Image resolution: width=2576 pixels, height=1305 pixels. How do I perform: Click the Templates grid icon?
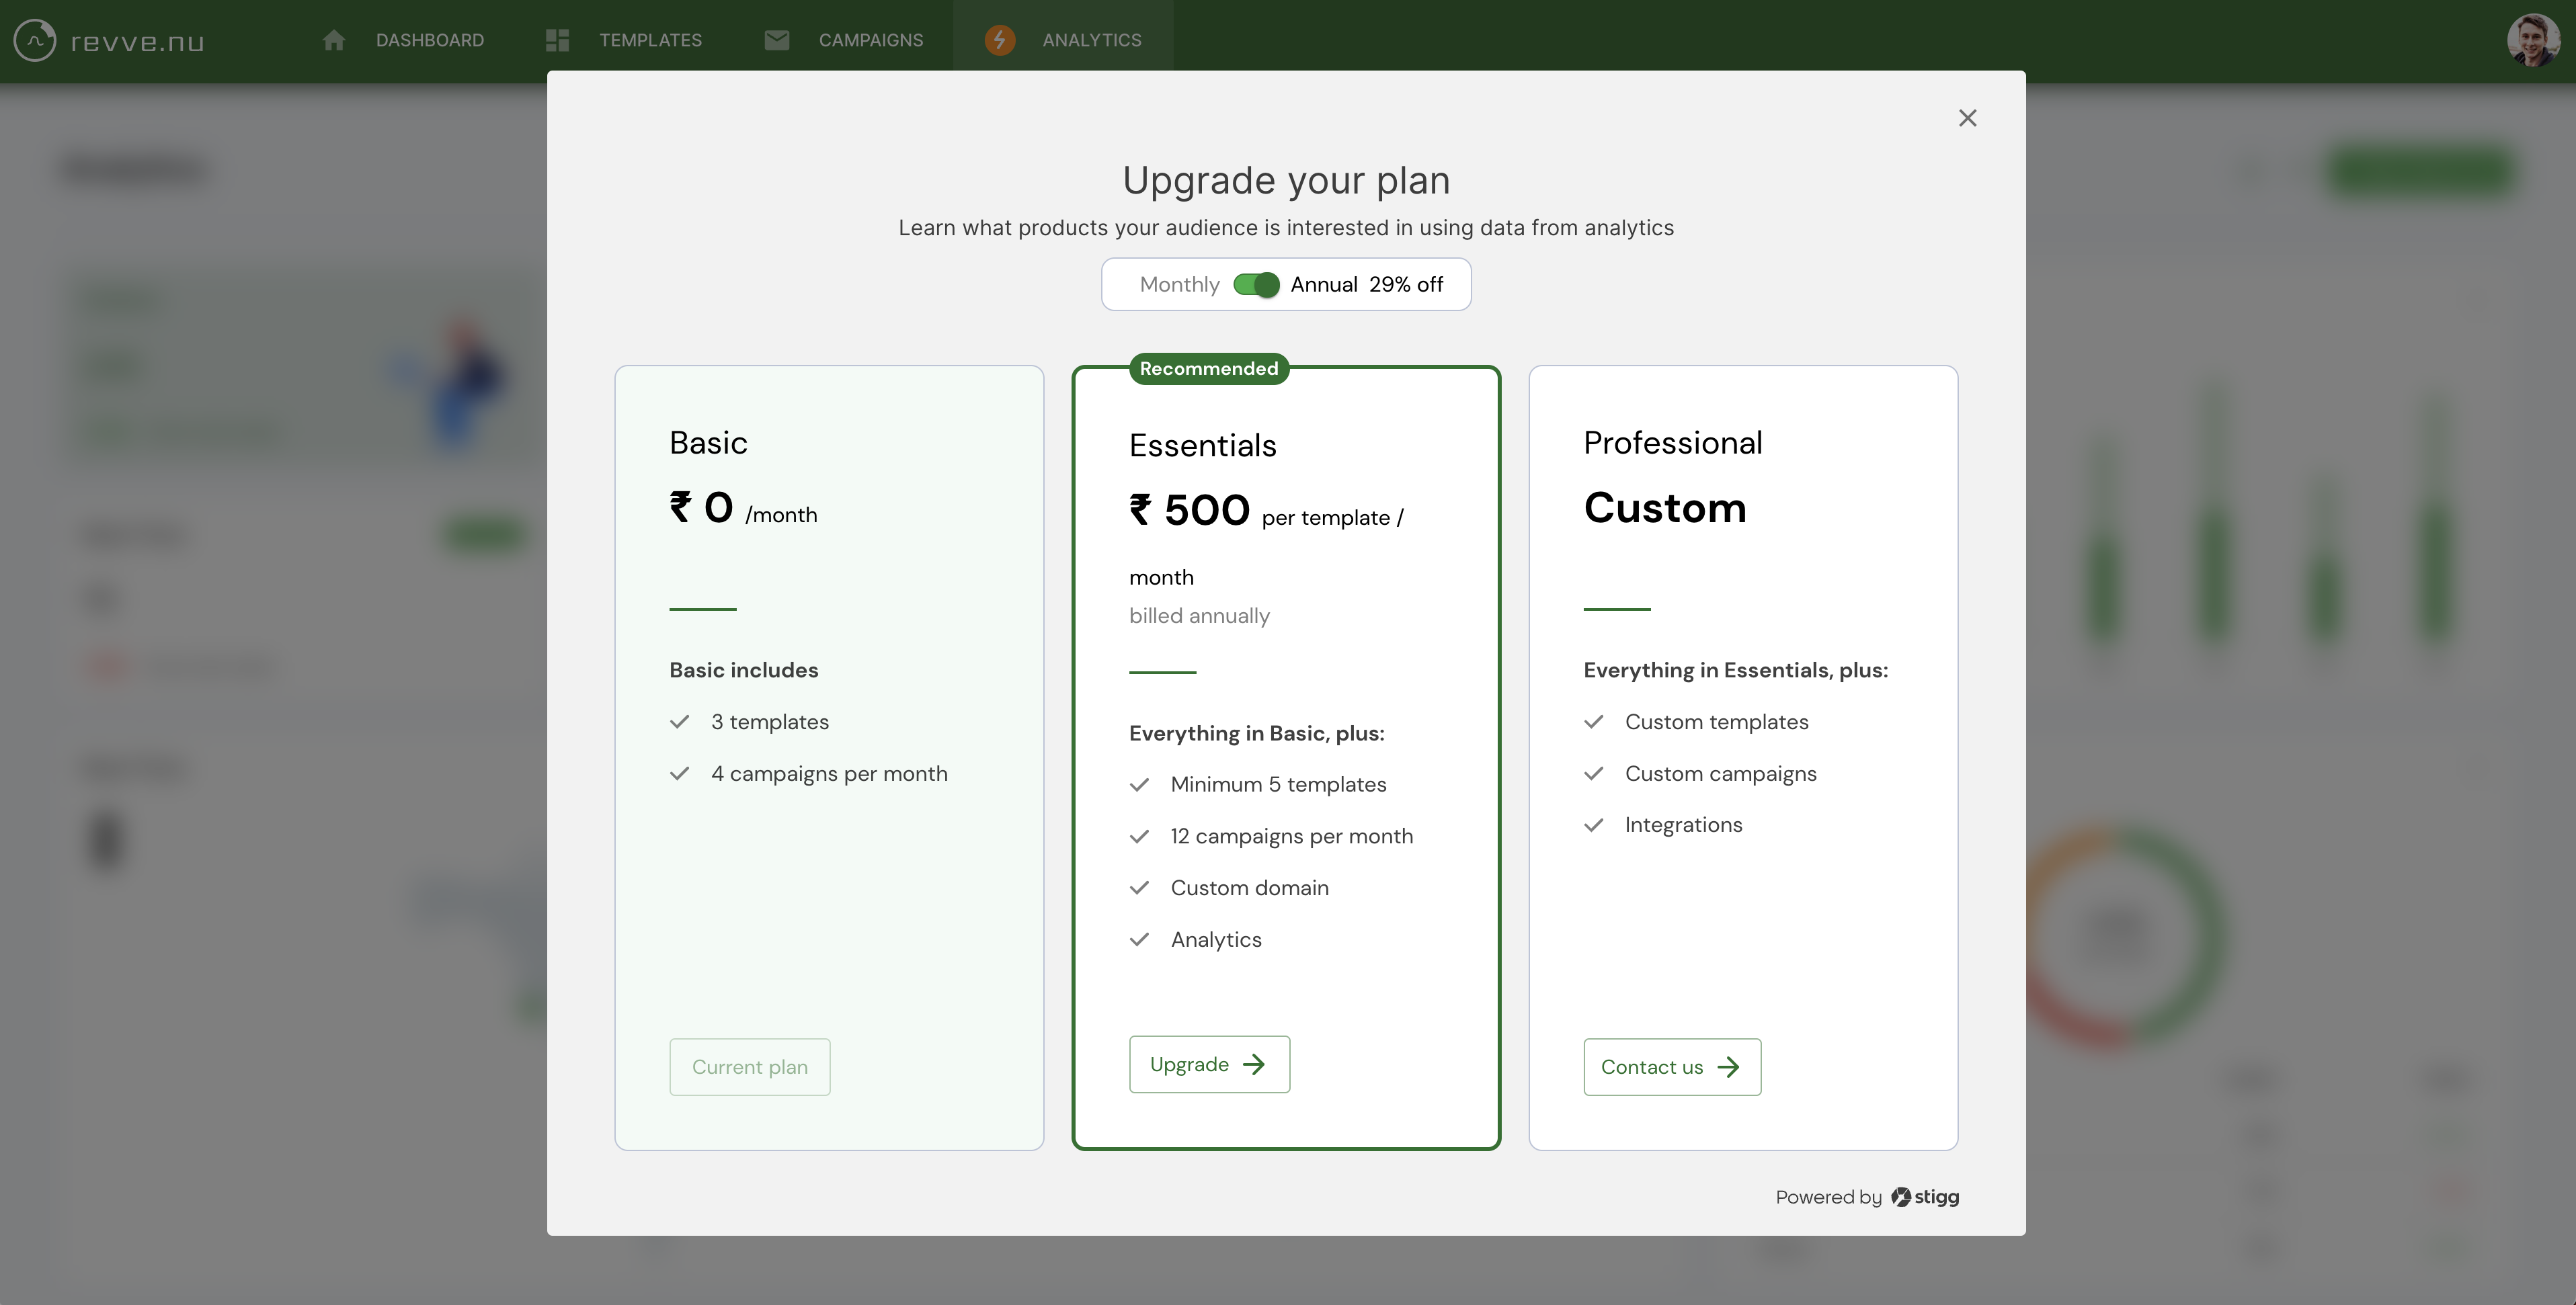557,40
